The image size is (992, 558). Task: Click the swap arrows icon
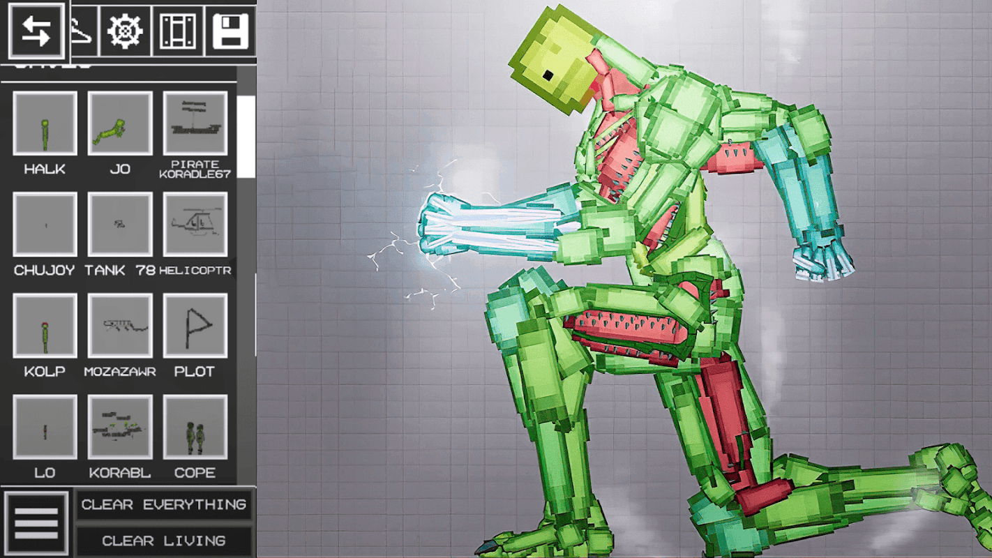pyautogui.click(x=36, y=31)
